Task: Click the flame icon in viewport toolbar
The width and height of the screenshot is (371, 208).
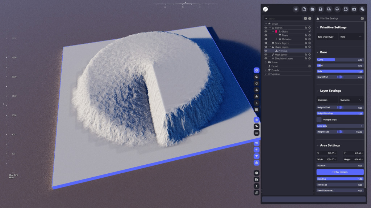Action: click(257, 90)
